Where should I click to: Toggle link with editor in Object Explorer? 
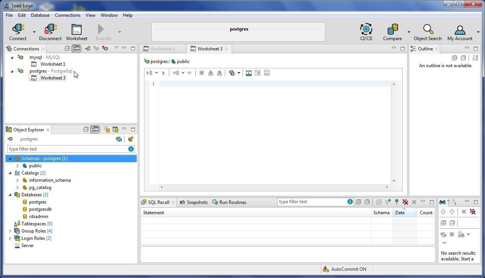point(95,129)
